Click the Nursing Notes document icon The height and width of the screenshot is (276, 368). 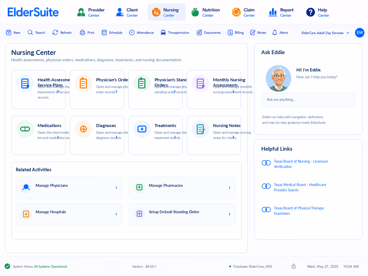[201, 129]
